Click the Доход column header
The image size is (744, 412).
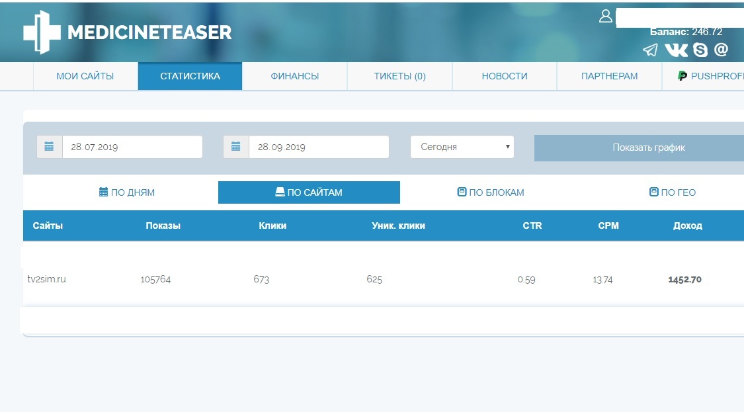pyautogui.click(x=688, y=226)
